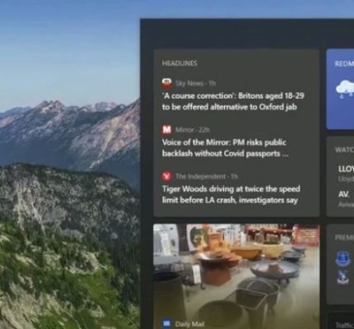Click the Headlines card title
Viewport: 354px width, 329px height.
click(179, 63)
